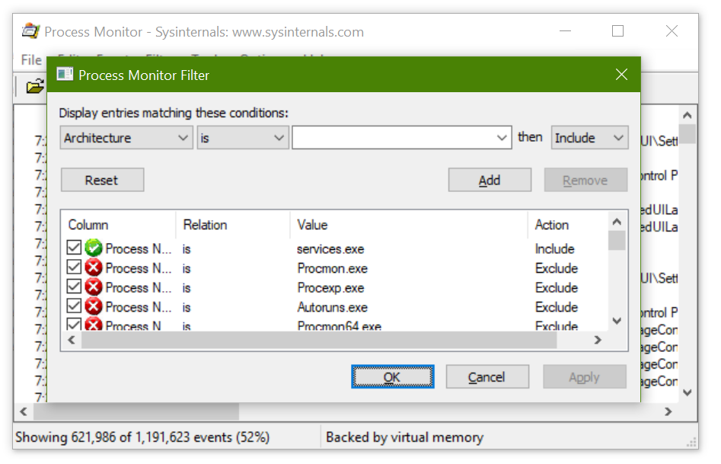The width and height of the screenshot is (721, 464).
Task: Click the Remove button
Action: click(x=585, y=180)
